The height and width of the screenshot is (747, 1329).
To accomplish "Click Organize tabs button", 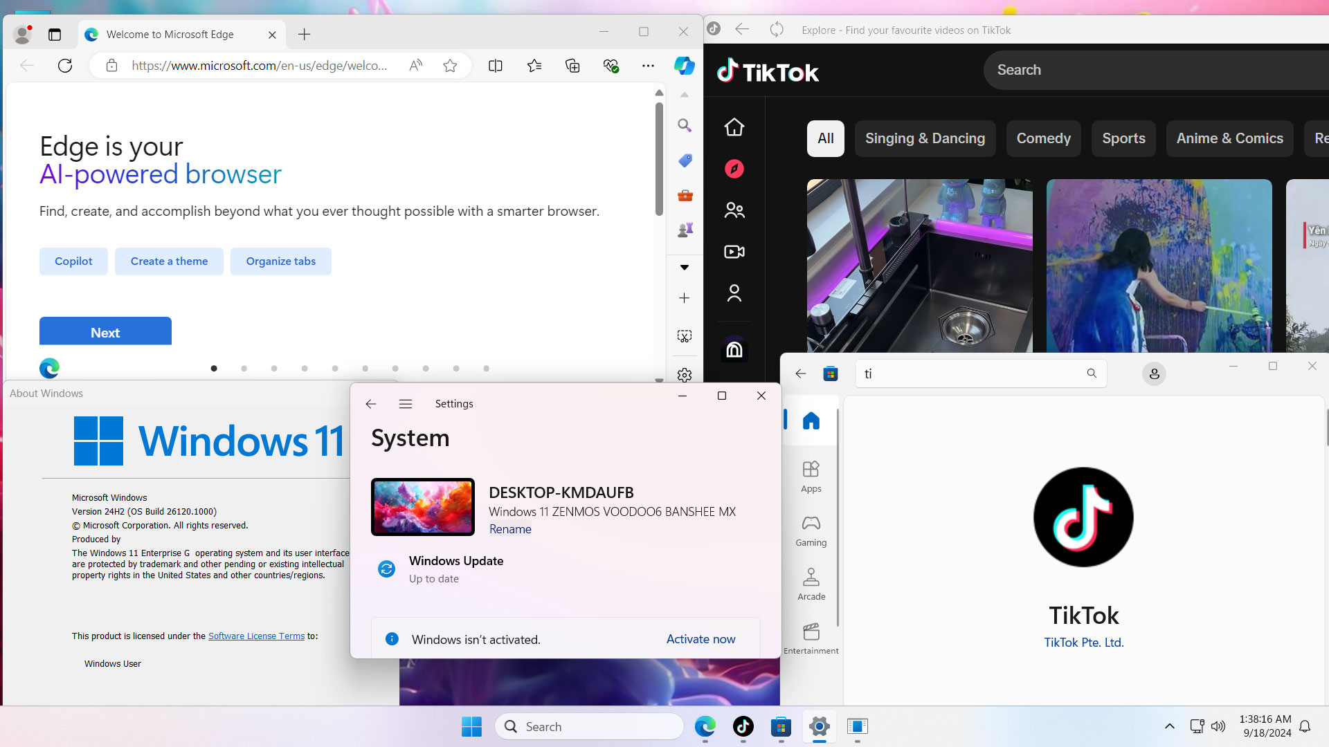I will tap(280, 261).
